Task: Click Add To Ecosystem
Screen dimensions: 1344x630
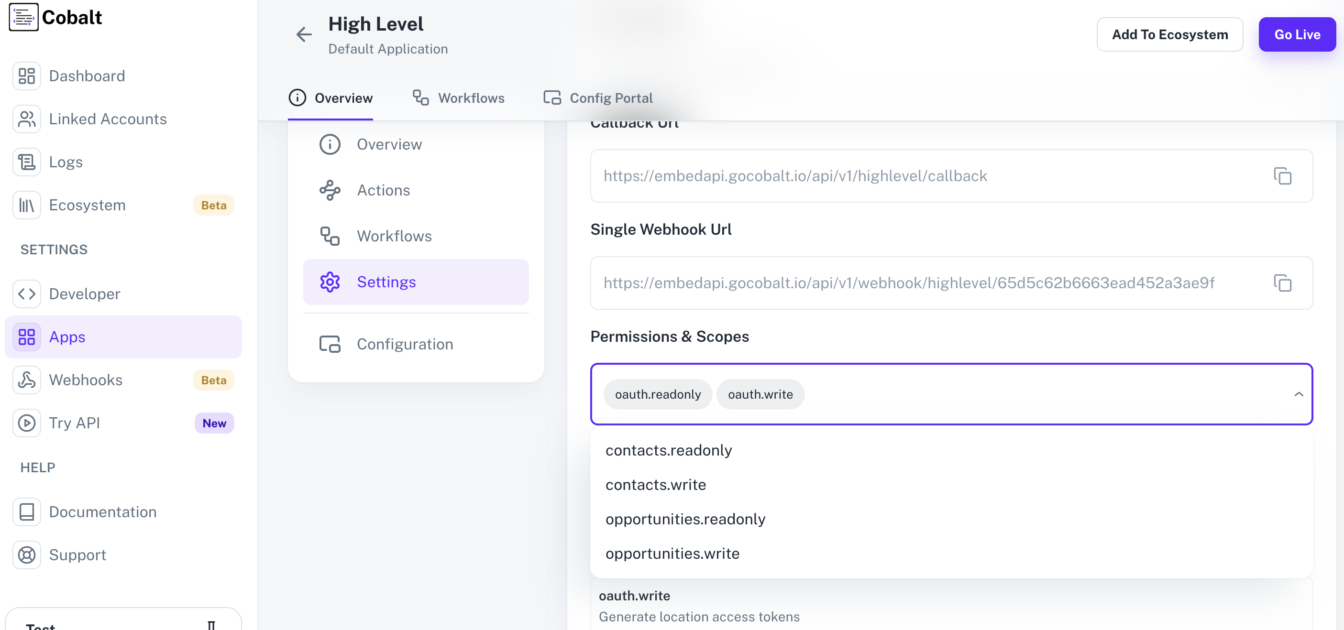Action: [x=1170, y=34]
